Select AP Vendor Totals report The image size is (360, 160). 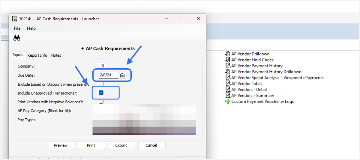pyautogui.click(x=247, y=84)
